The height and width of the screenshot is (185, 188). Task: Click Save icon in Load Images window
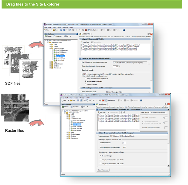(x=78, y=101)
